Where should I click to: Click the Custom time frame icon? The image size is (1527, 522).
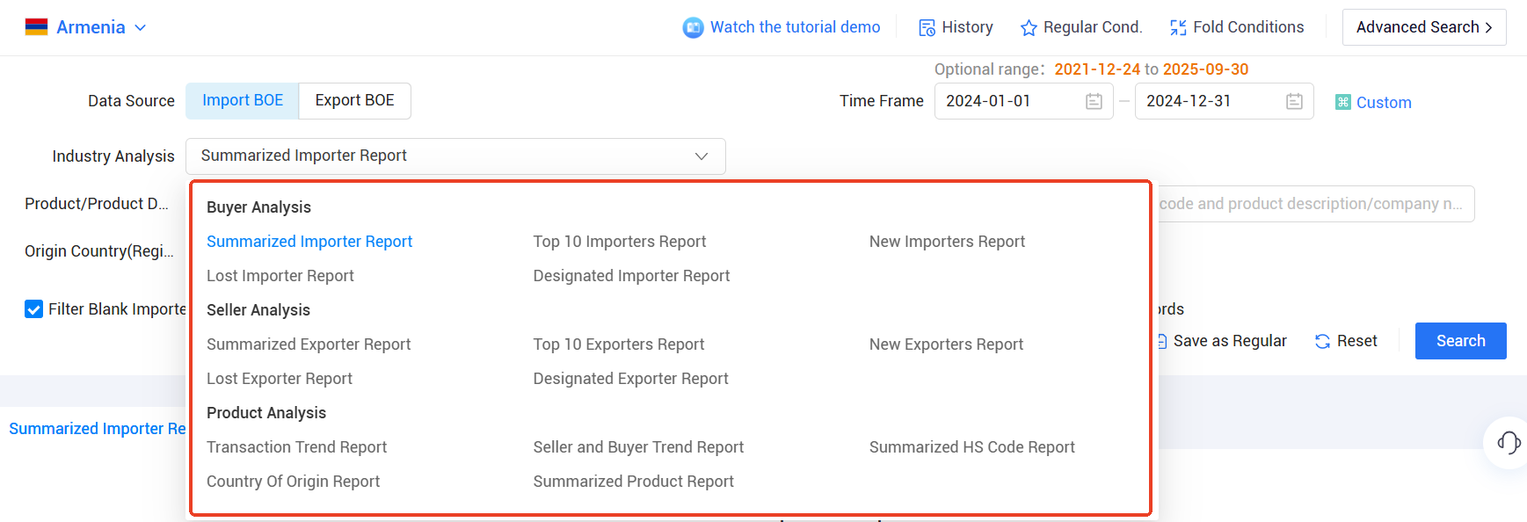[1343, 102]
